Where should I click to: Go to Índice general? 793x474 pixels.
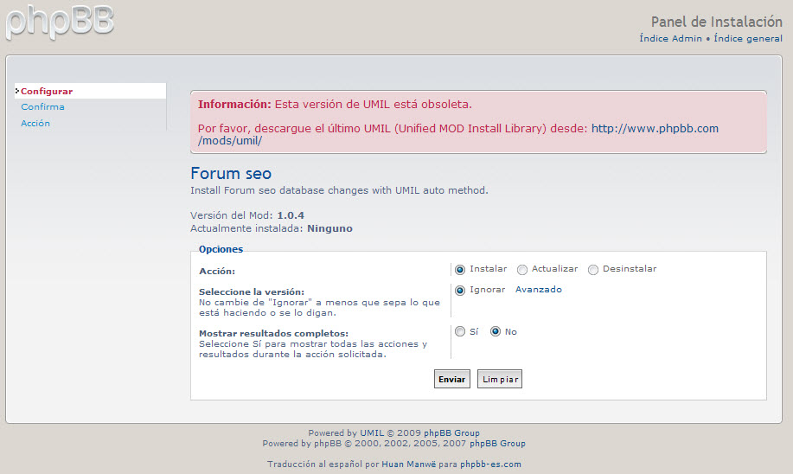pos(748,39)
